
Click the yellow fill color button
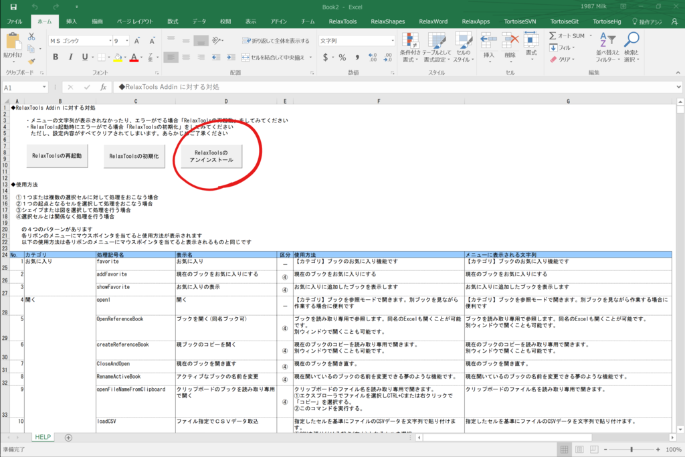[118, 58]
